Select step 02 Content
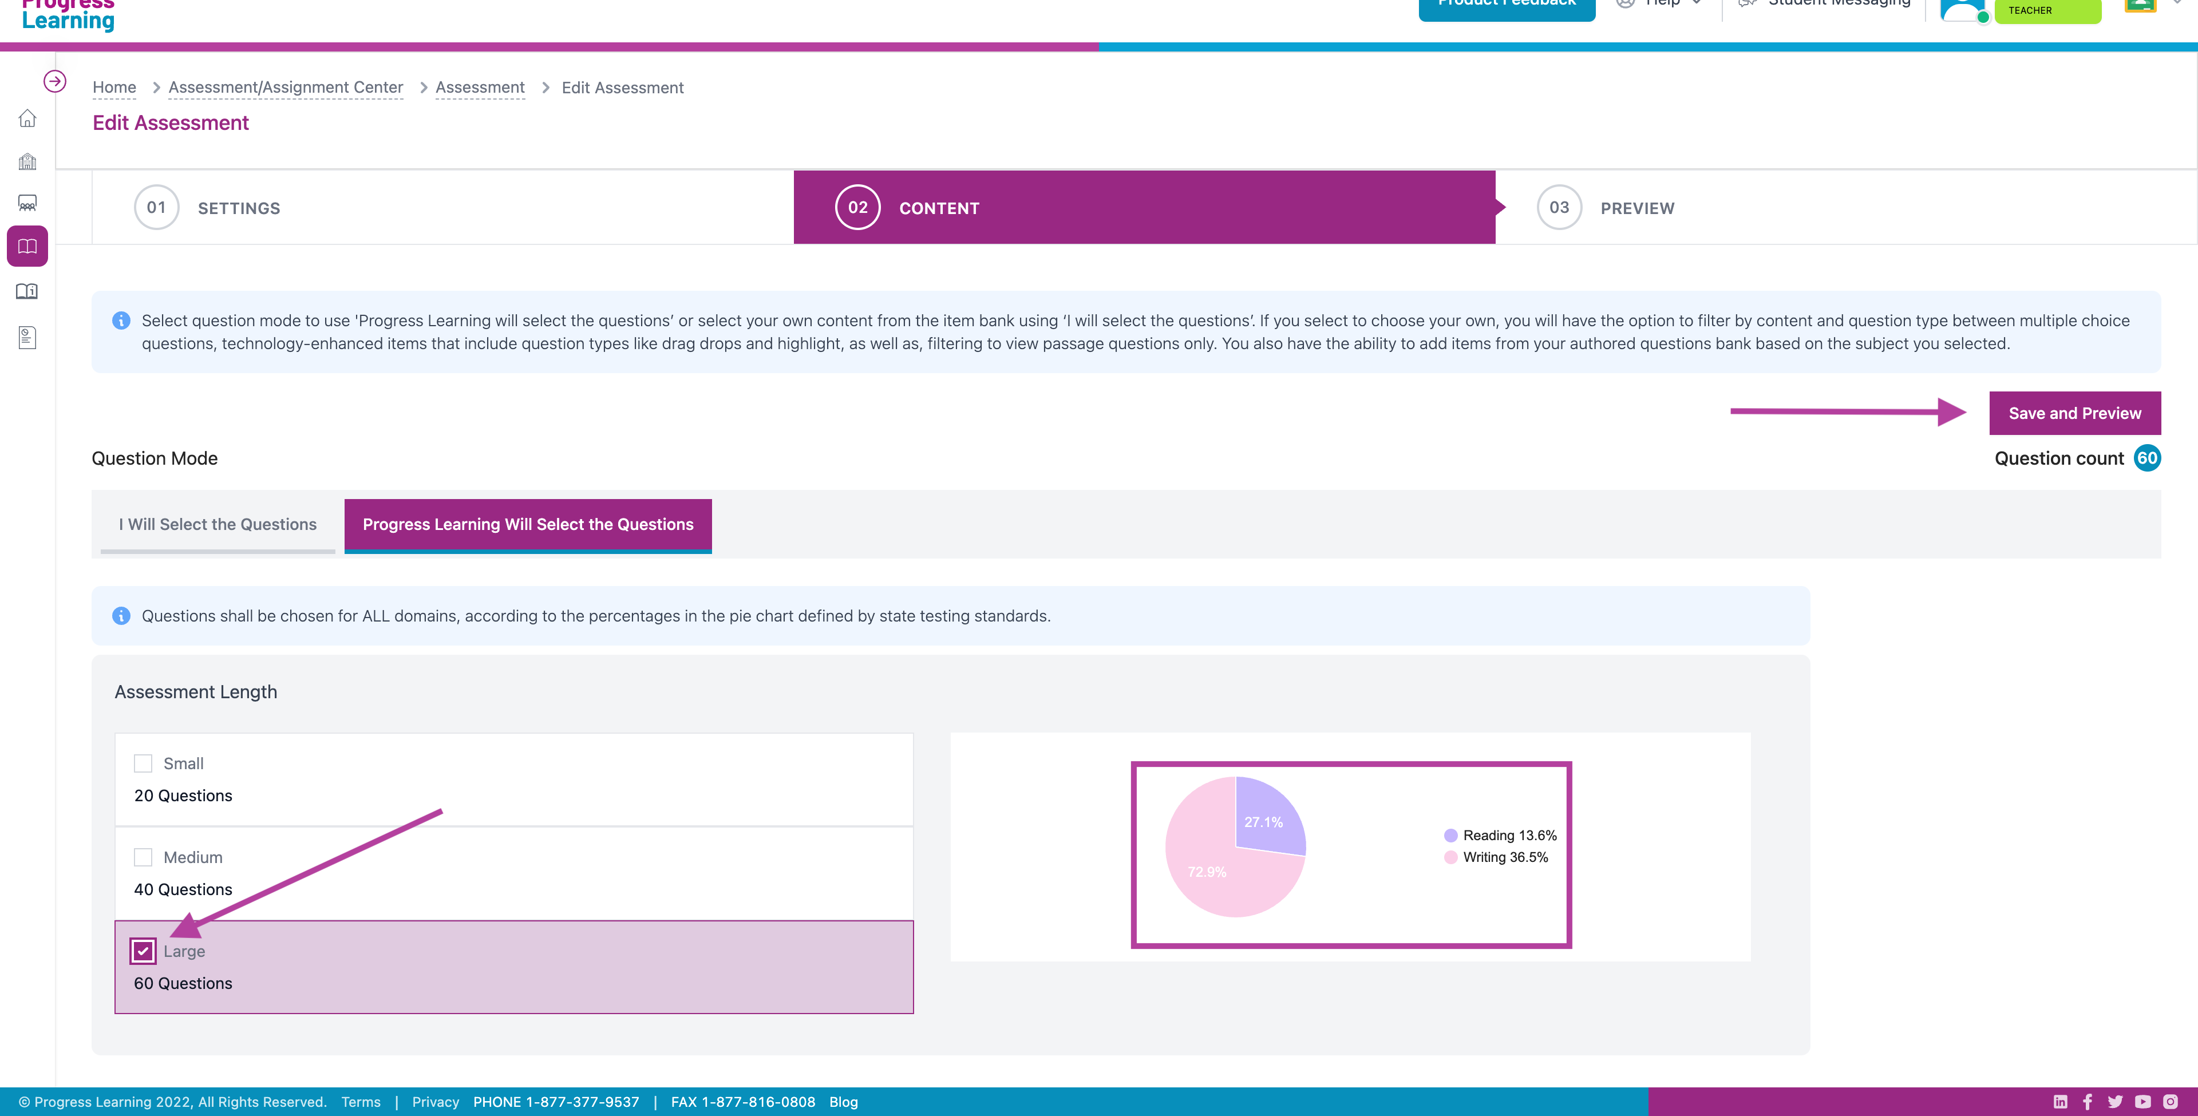Image resolution: width=2198 pixels, height=1116 pixels. (1144, 207)
